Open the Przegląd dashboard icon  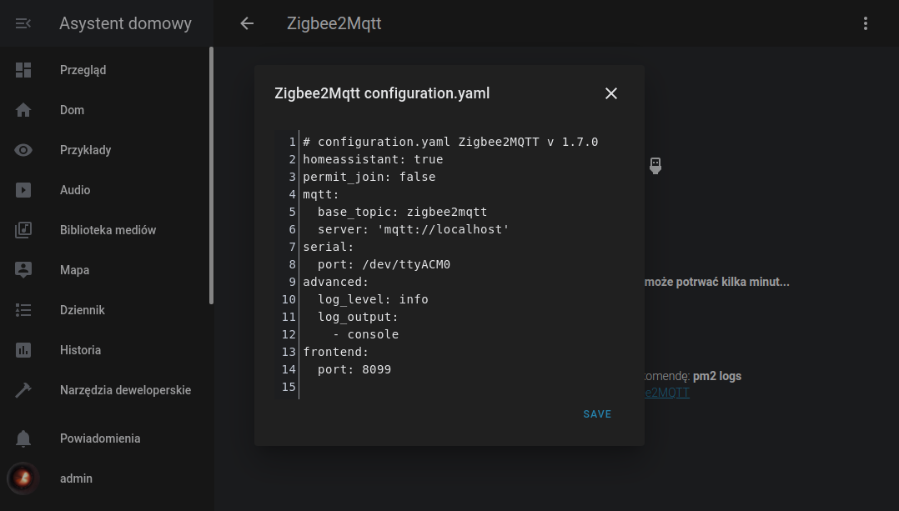(x=23, y=70)
